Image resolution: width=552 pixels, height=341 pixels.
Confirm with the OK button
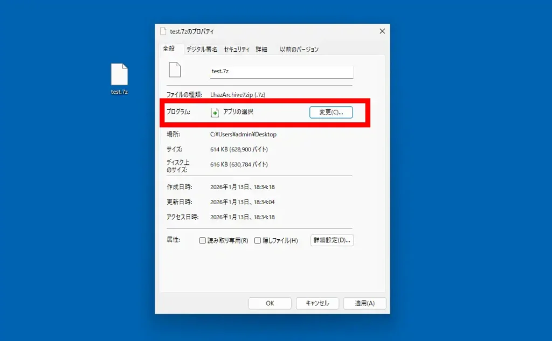point(270,303)
